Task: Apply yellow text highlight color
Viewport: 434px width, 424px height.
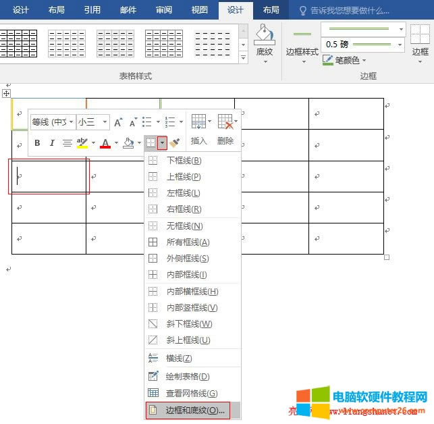Action: pos(82,143)
